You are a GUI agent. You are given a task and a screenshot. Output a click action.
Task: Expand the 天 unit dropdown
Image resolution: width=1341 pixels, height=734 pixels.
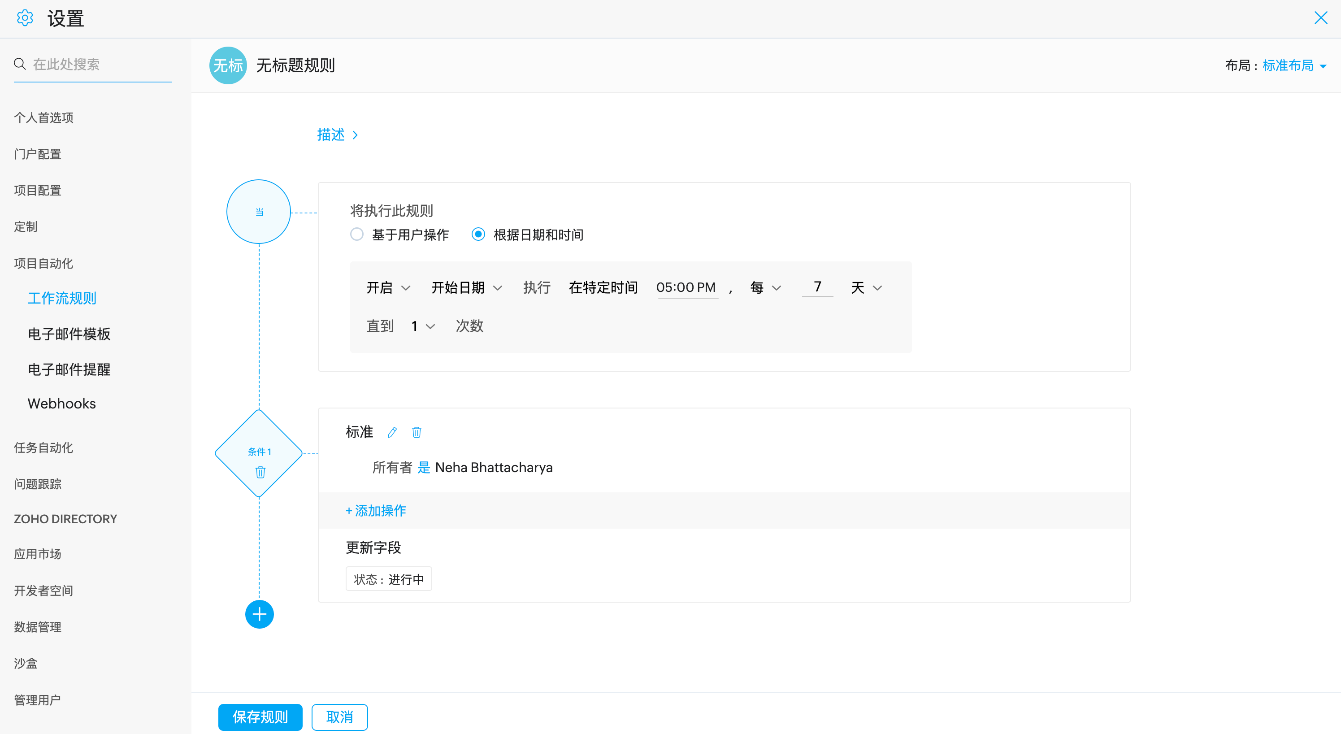coord(866,288)
